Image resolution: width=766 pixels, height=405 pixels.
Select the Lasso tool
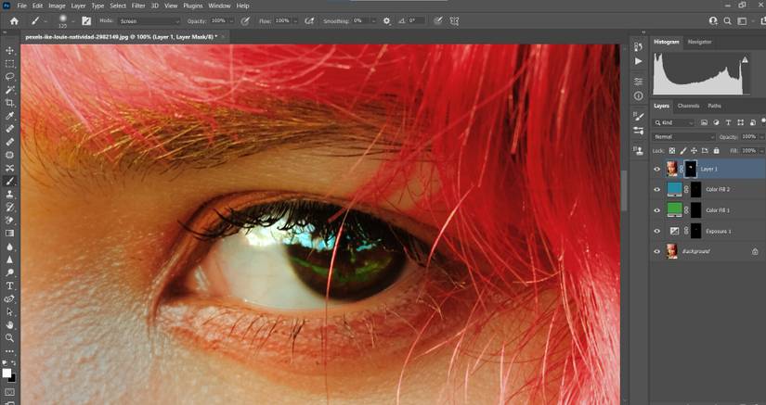pyautogui.click(x=10, y=77)
